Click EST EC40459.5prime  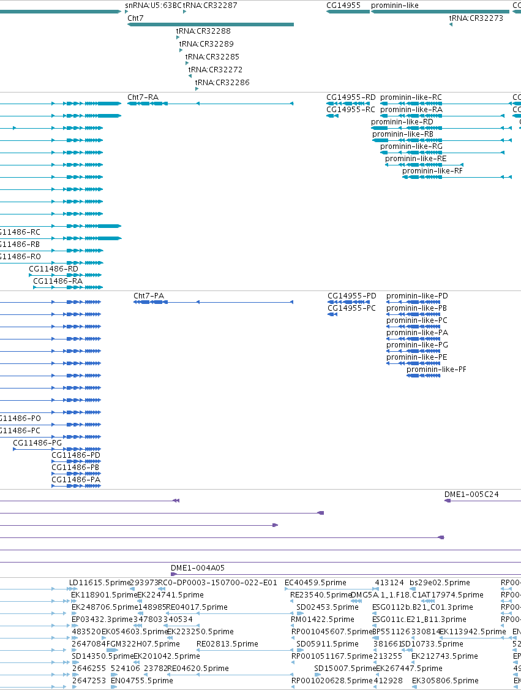pos(316,583)
